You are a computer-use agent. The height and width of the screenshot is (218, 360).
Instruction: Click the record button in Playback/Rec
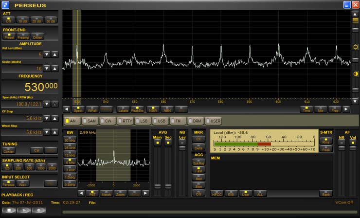39,210
